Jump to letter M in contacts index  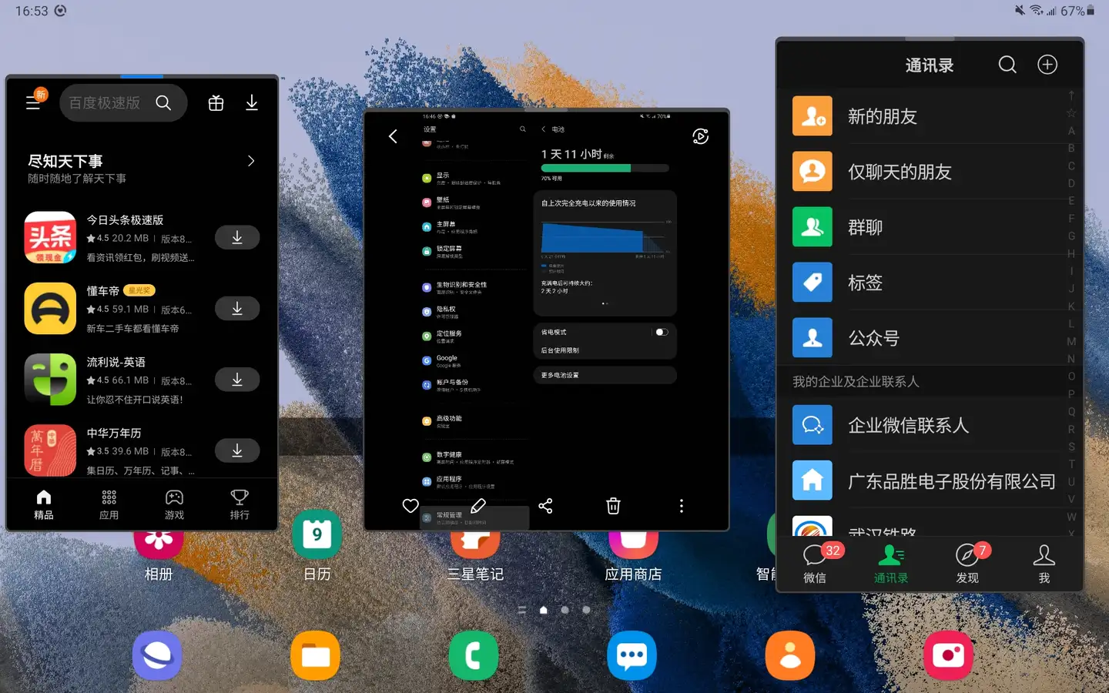coord(1071,341)
